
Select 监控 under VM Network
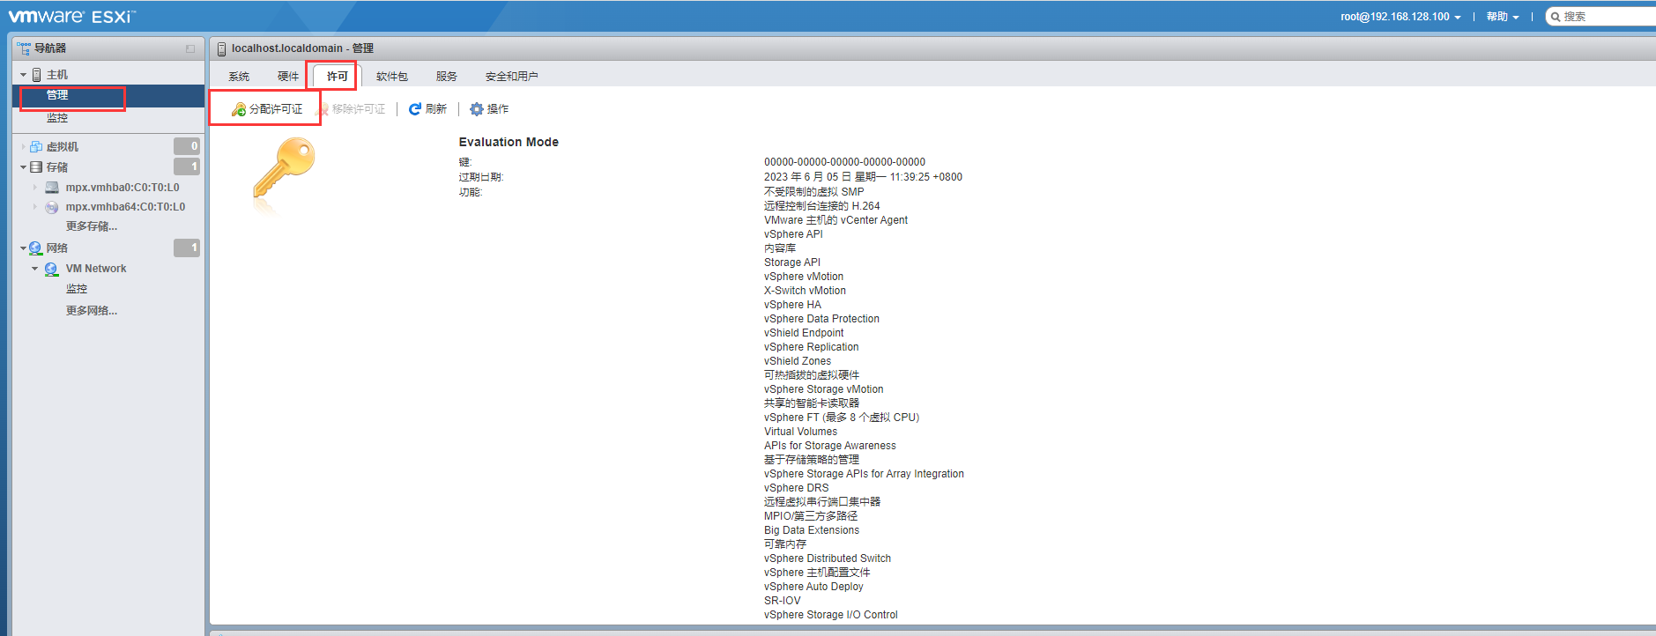[x=77, y=289]
